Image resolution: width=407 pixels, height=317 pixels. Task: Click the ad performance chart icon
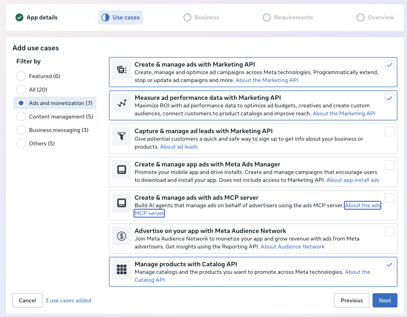pyautogui.click(x=122, y=103)
